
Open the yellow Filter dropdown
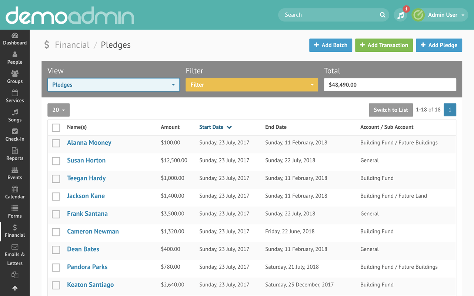click(252, 85)
